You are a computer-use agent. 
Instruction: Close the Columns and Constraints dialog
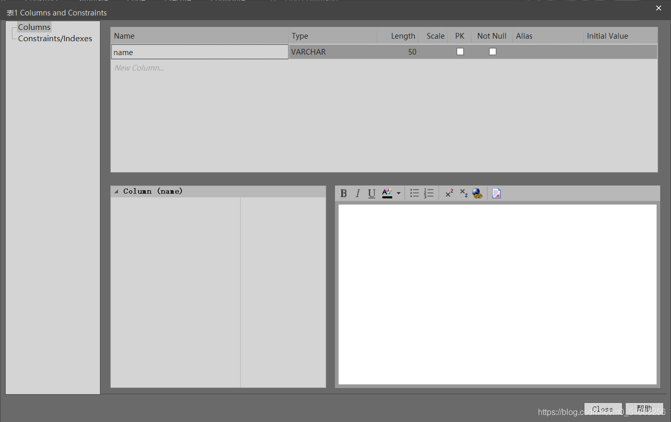[659, 8]
